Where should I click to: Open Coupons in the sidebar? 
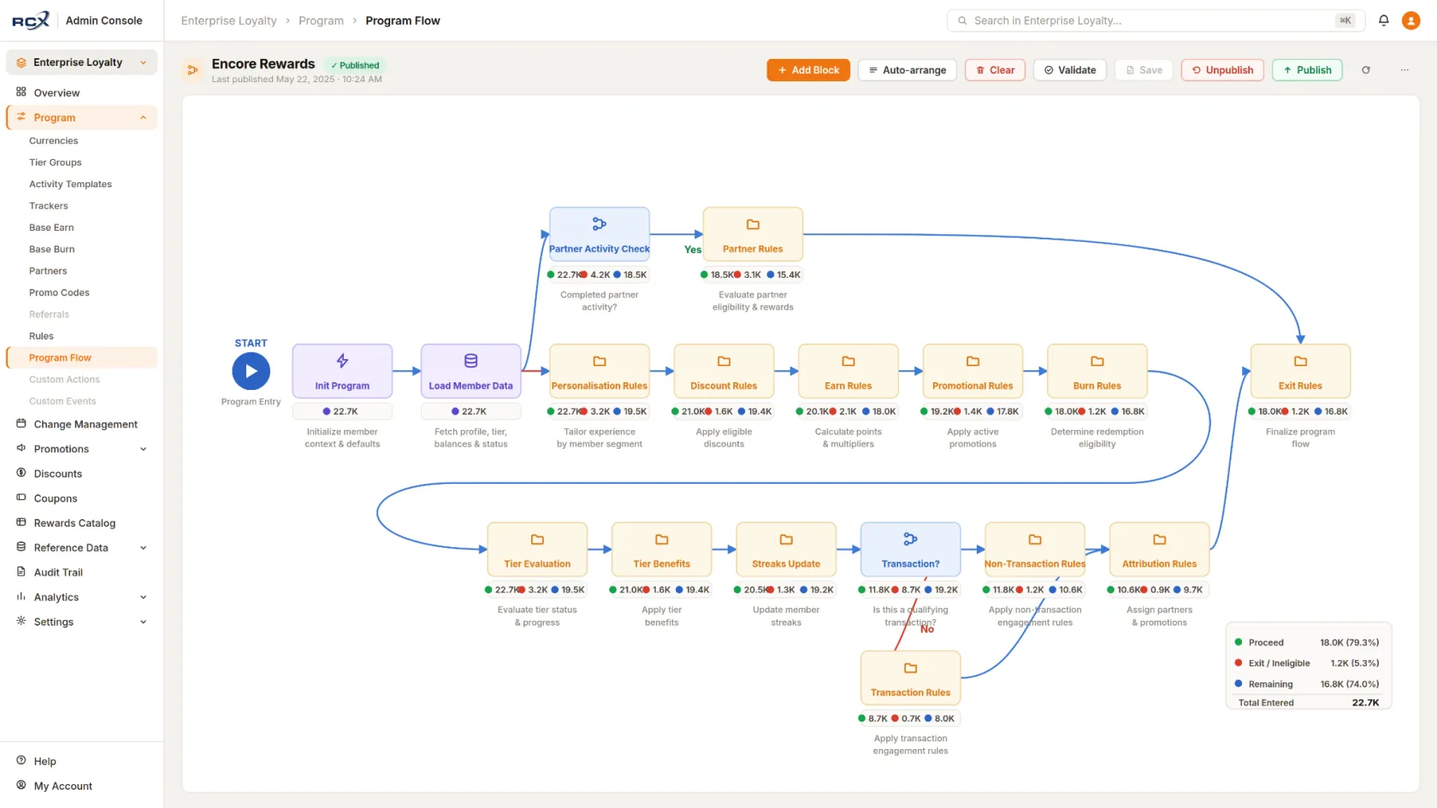pyautogui.click(x=81, y=498)
